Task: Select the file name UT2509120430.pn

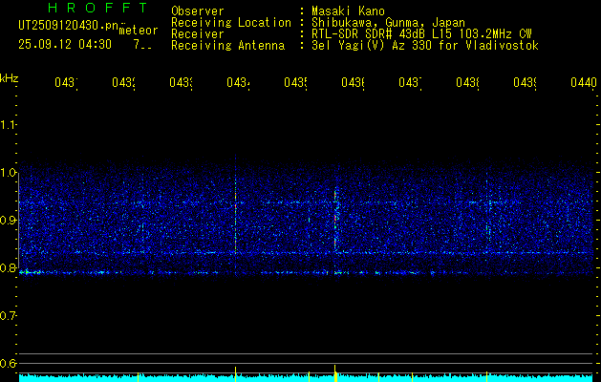Action: point(68,26)
